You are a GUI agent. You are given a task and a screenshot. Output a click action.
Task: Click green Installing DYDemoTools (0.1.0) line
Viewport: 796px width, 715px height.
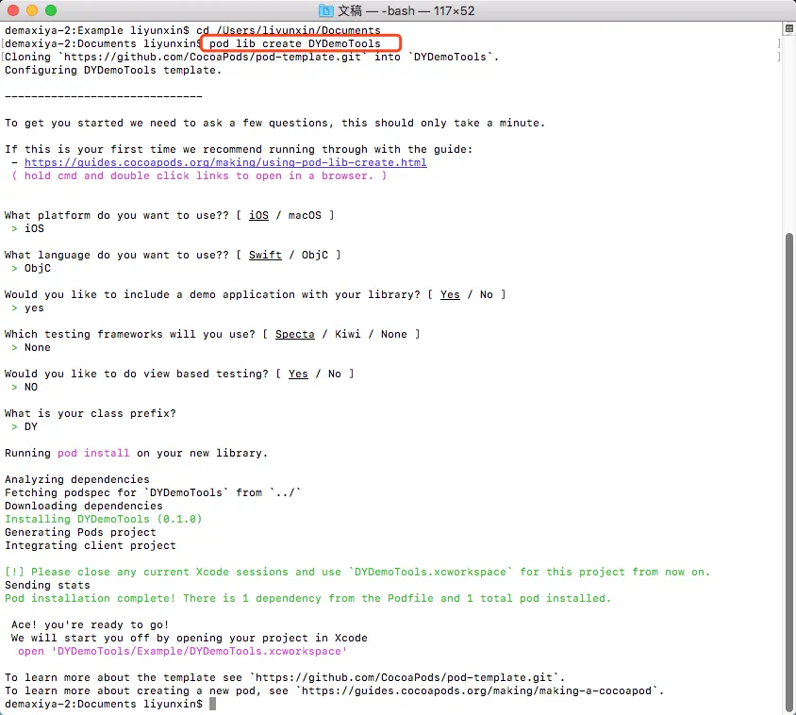[104, 519]
